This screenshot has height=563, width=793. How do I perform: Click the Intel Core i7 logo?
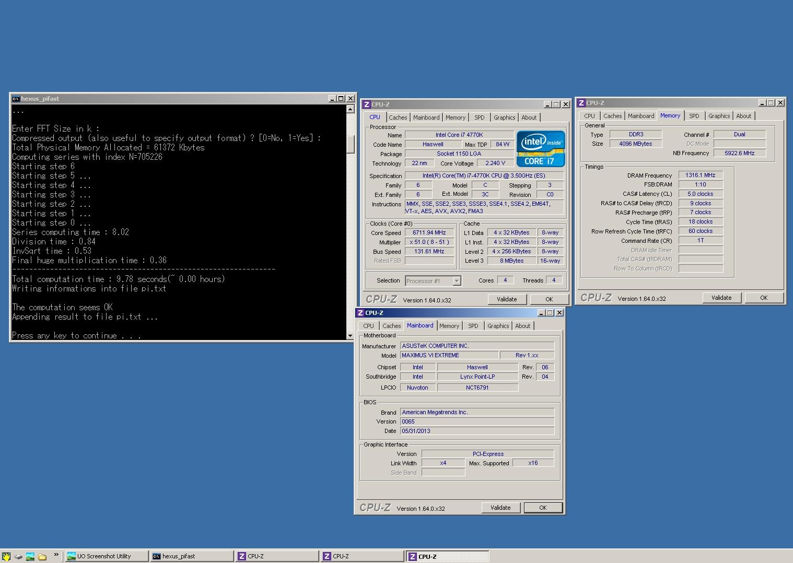click(541, 149)
